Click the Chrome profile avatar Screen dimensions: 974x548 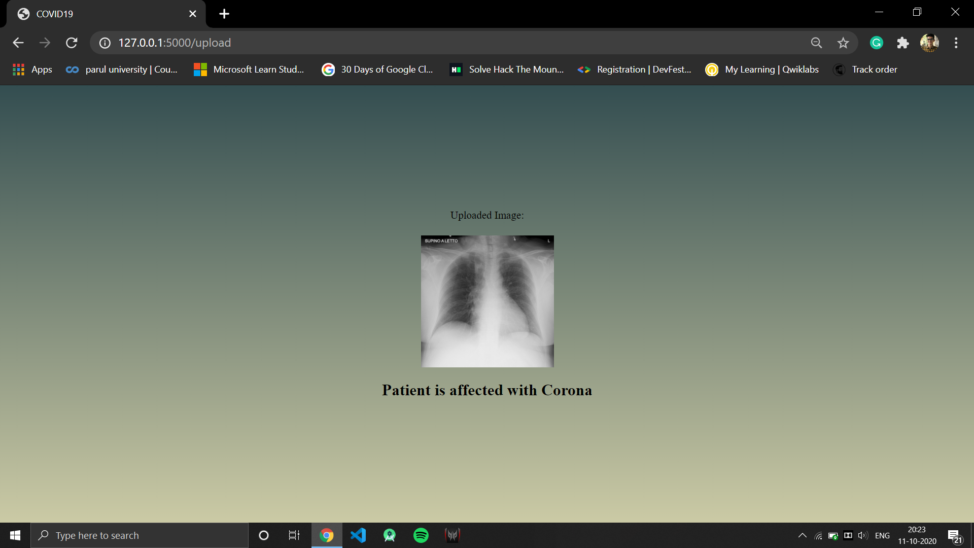929,43
